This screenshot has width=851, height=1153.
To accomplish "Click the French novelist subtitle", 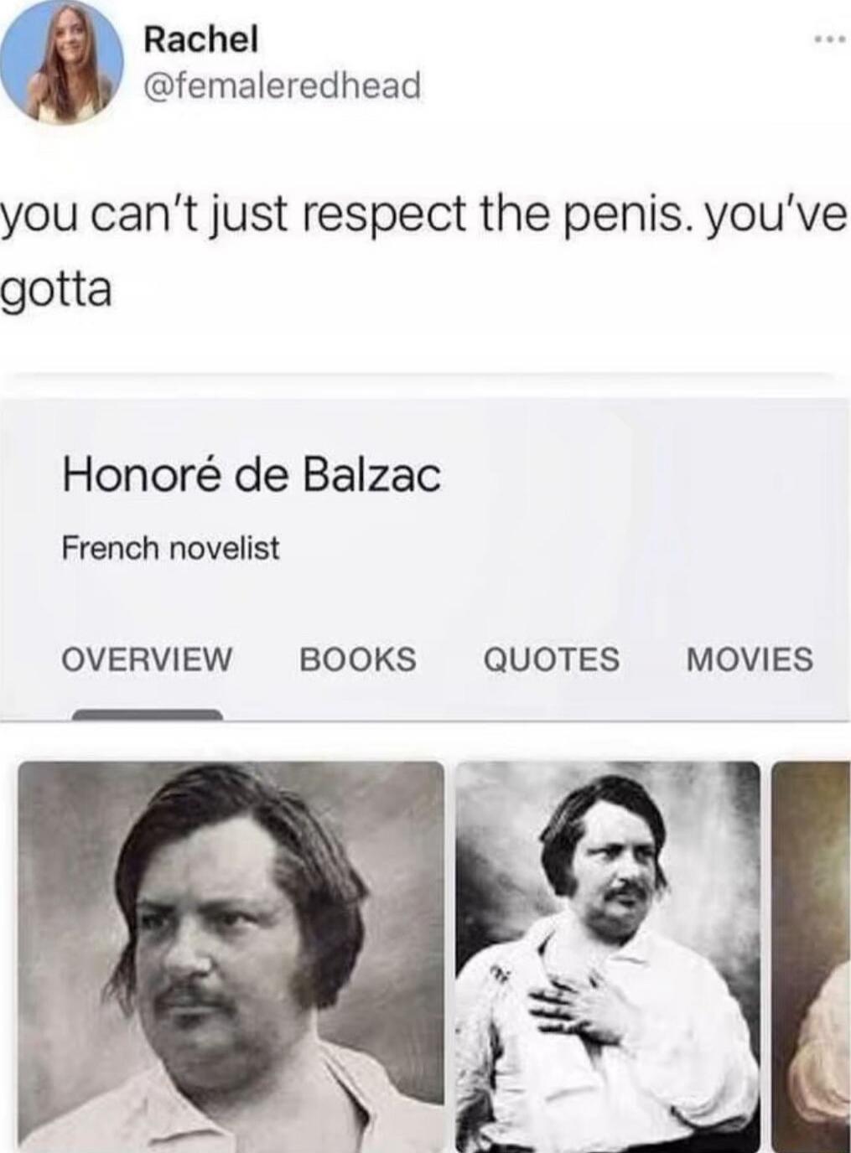I will click(x=171, y=549).
